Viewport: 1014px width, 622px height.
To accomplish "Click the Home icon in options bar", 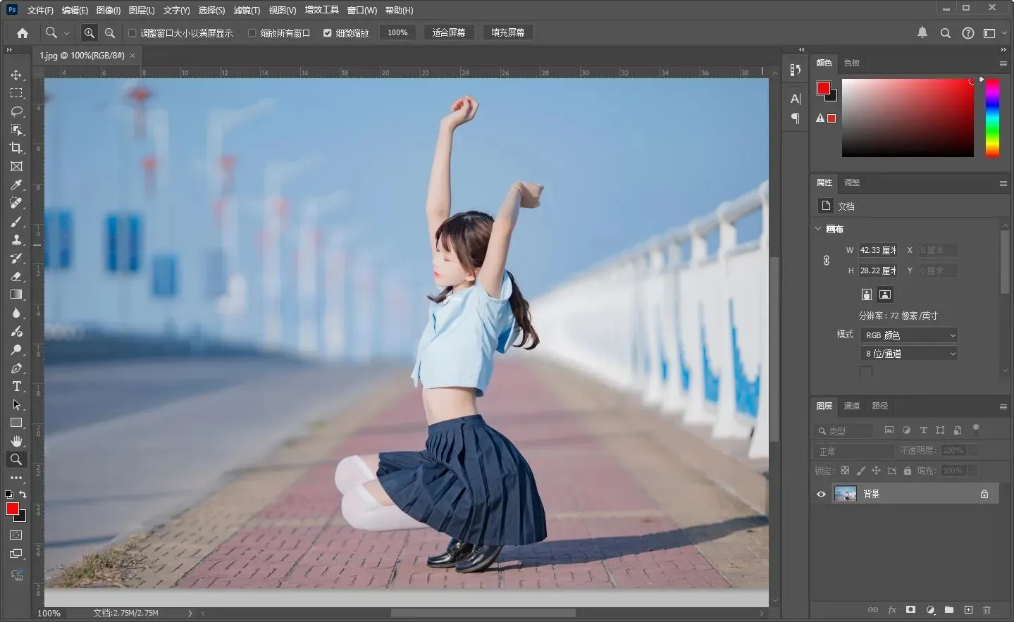I will pyautogui.click(x=23, y=33).
